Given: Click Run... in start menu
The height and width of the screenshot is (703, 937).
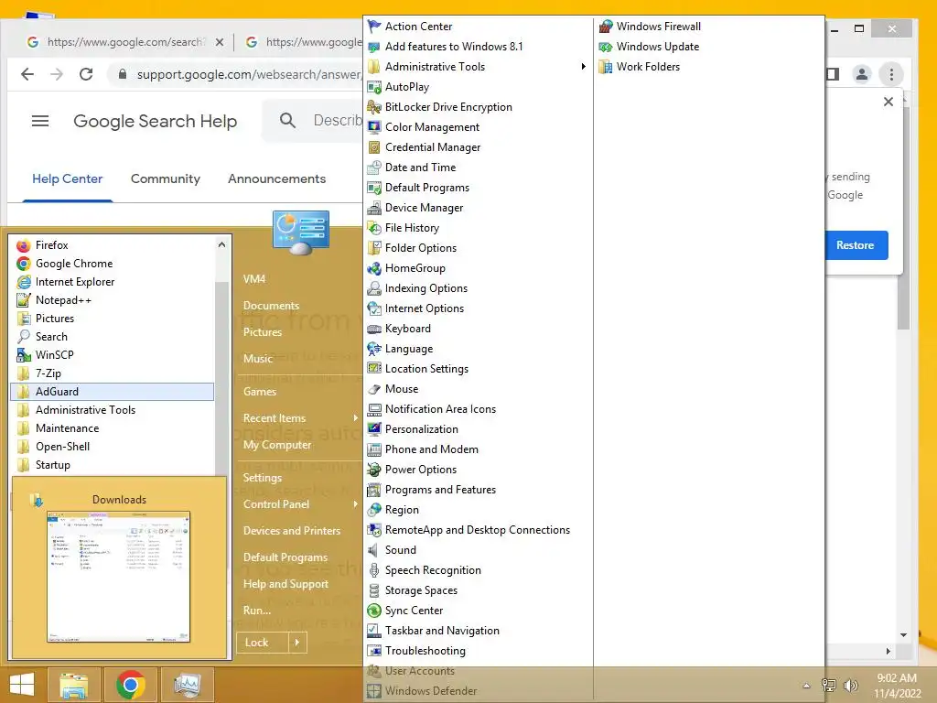Looking at the screenshot, I should 257,611.
